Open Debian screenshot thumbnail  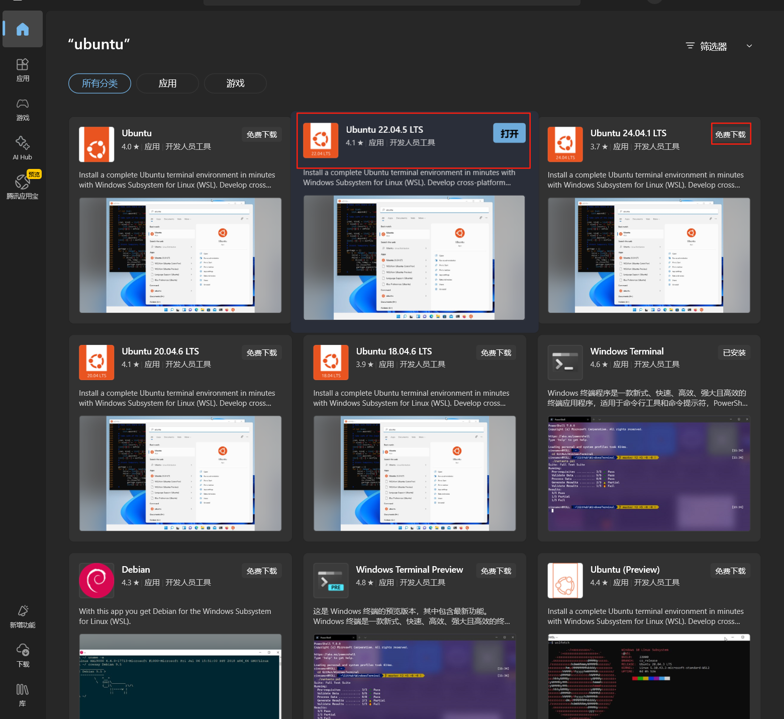point(180,676)
